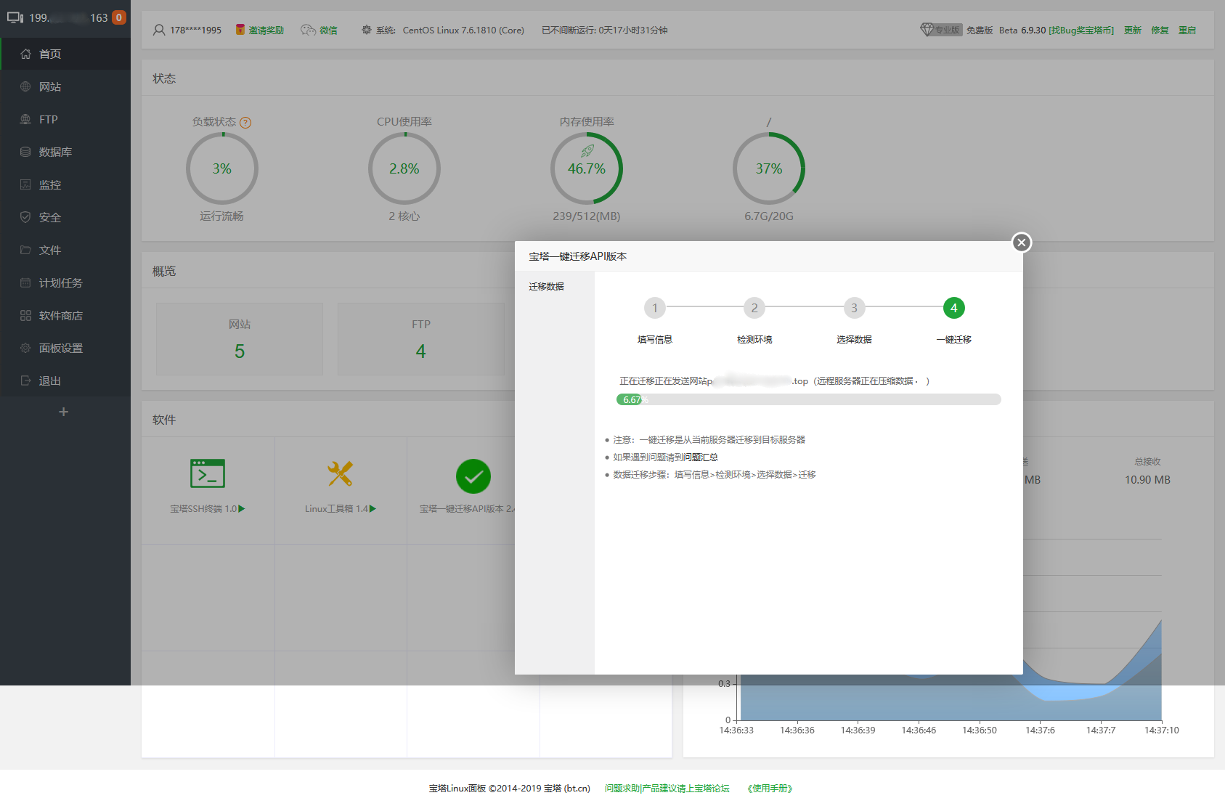Click the 微信 WeChat icon
The image size is (1225, 806).
click(x=309, y=30)
